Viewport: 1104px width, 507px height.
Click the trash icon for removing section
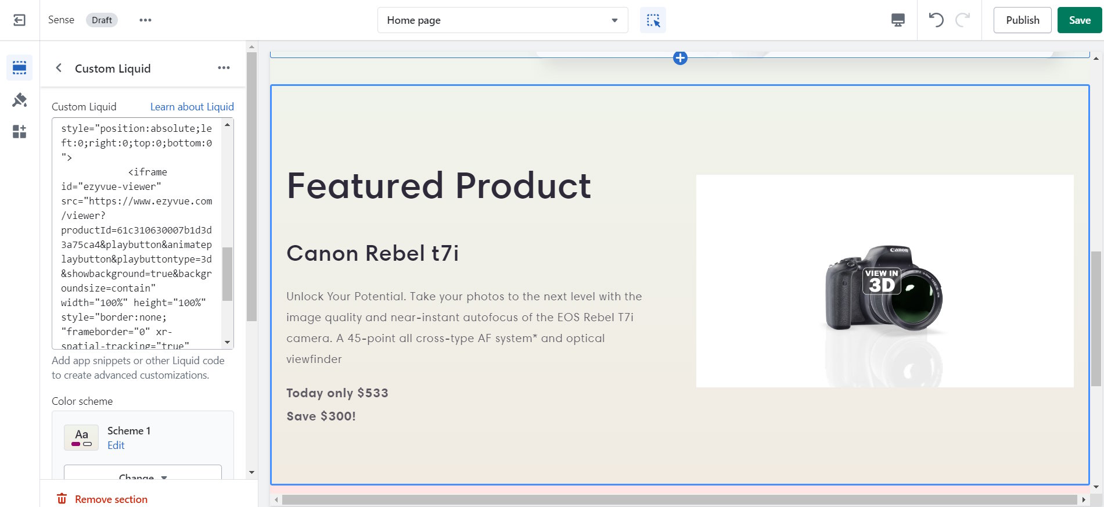[62, 499]
